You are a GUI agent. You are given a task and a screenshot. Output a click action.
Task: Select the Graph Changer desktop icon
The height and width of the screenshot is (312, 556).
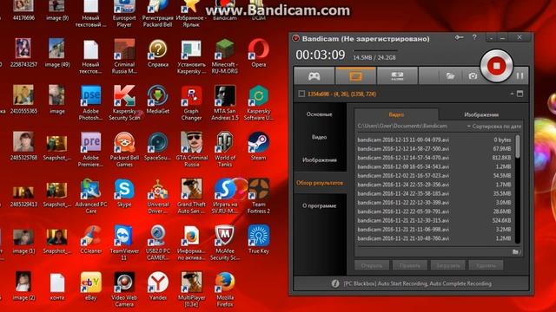click(x=191, y=102)
